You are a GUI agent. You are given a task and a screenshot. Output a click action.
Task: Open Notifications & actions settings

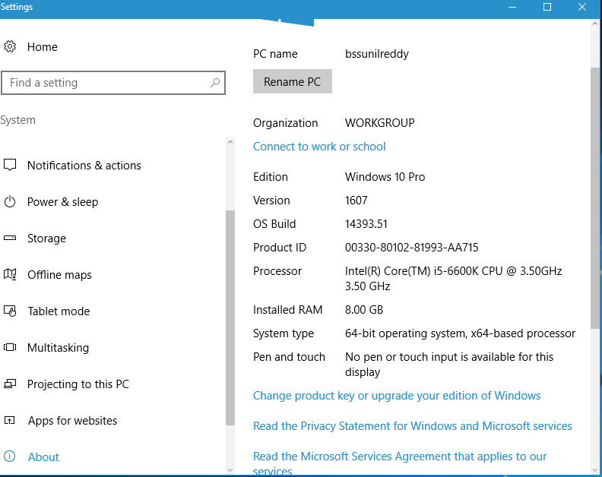click(x=84, y=166)
